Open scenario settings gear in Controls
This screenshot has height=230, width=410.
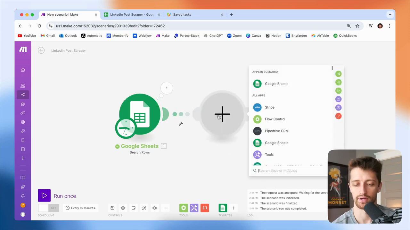pyautogui.click(x=123, y=208)
